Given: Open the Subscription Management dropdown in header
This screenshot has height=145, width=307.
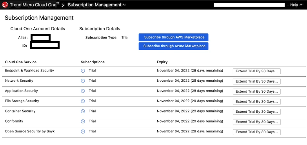Looking at the screenshot, I should coord(97,5).
